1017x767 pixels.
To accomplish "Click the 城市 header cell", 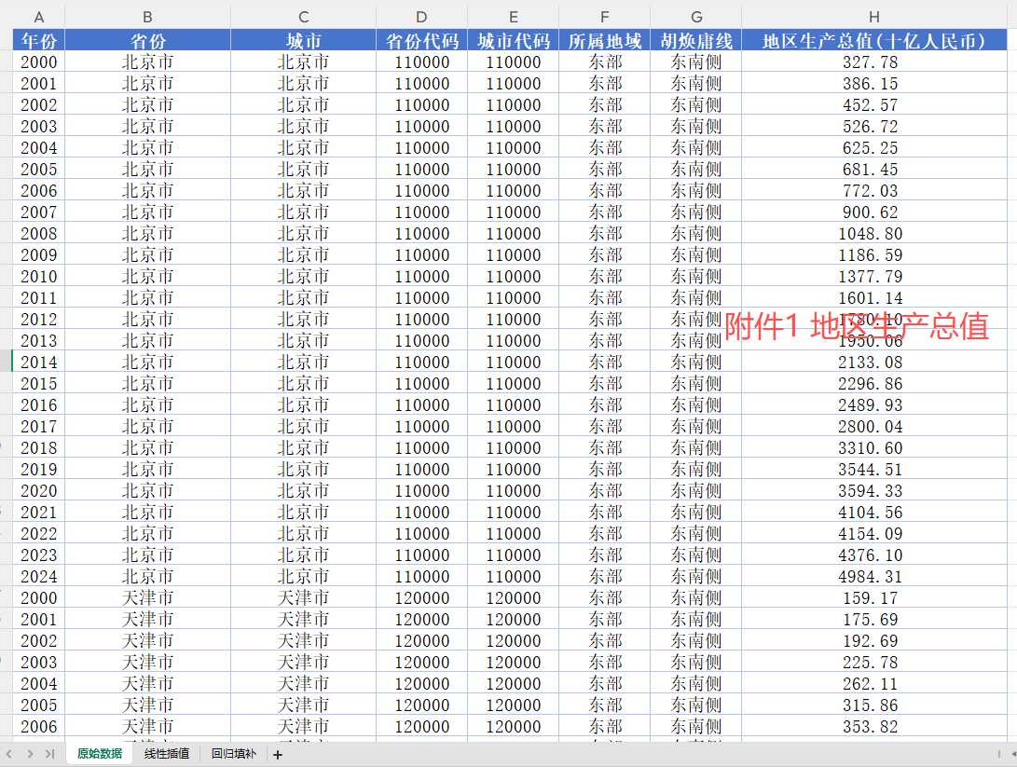I will 304,40.
